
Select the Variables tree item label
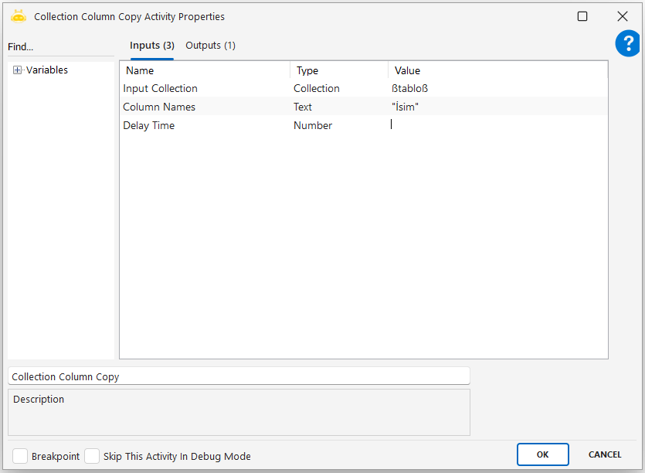(x=47, y=70)
